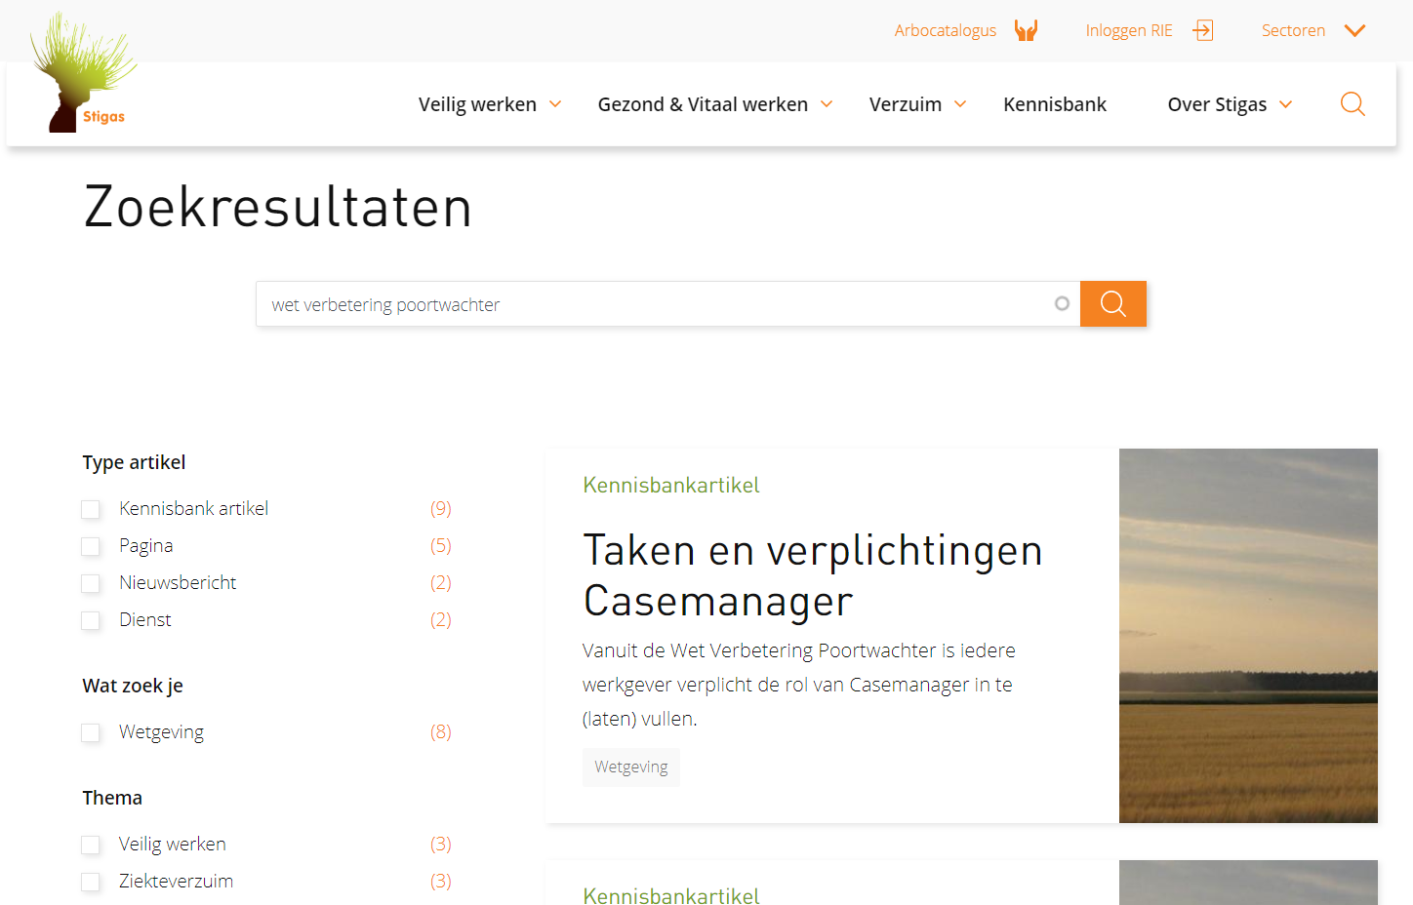Submit search with orange magnifier button
The image size is (1413, 905).
(x=1113, y=304)
